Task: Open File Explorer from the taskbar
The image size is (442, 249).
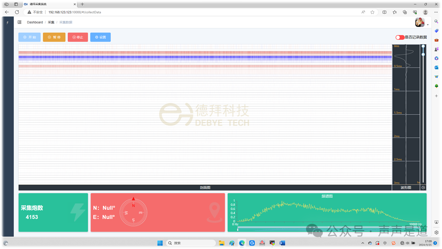Action: click(x=222, y=243)
